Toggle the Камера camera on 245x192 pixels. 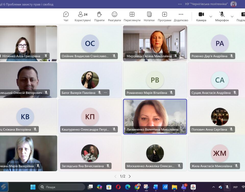pos(201,17)
